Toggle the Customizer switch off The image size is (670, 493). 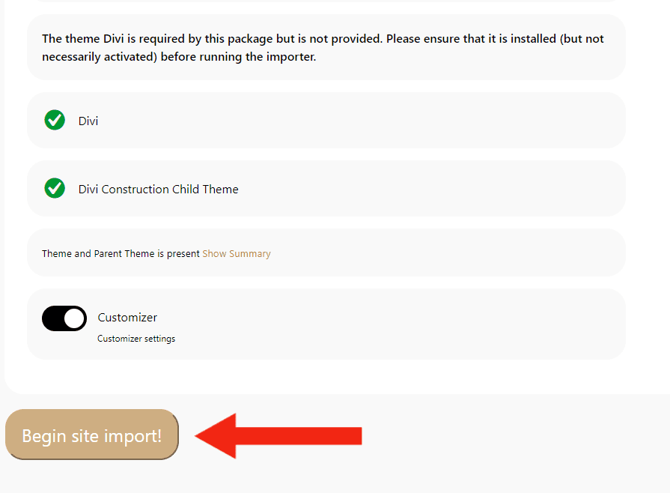coord(64,318)
